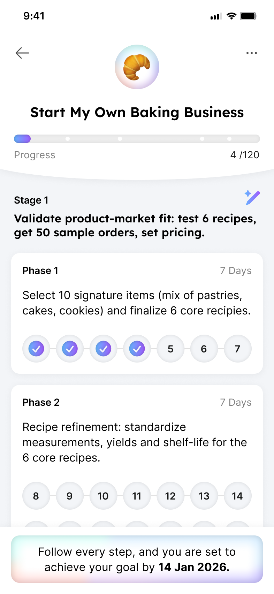Open the Phase 1 card title
The image size is (274, 594).
click(x=40, y=271)
